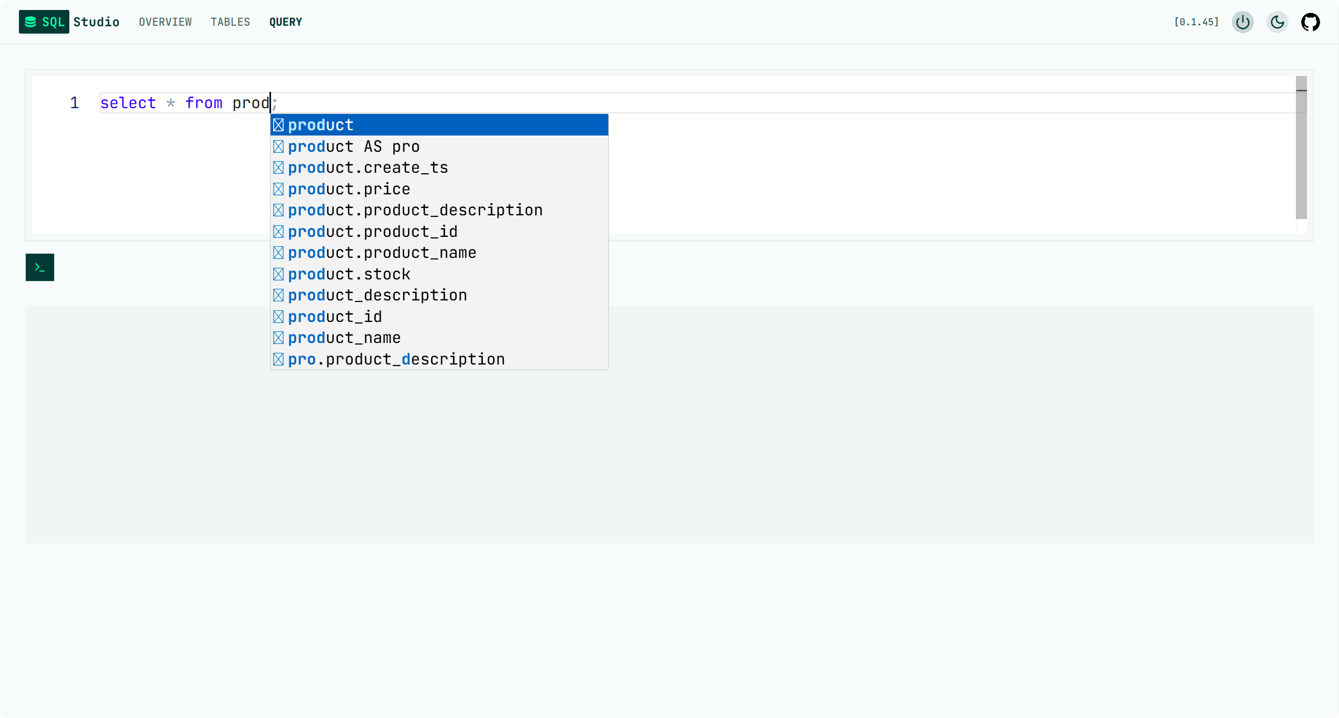Click icon beside 'product_id' suggestion
This screenshot has width=1339, height=718.
tap(278, 317)
